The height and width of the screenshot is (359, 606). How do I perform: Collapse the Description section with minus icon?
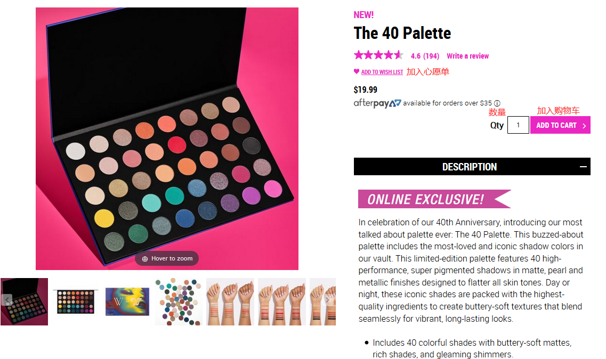point(583,167)
